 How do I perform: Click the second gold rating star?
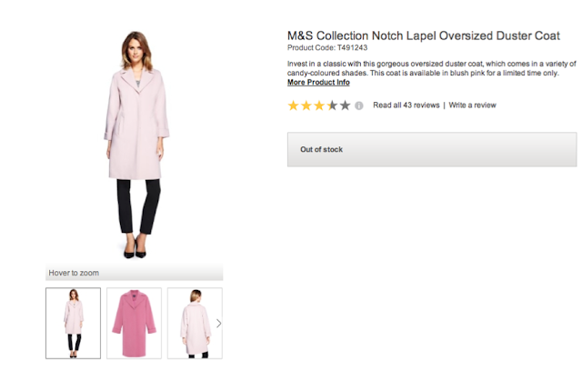(306, 105)
